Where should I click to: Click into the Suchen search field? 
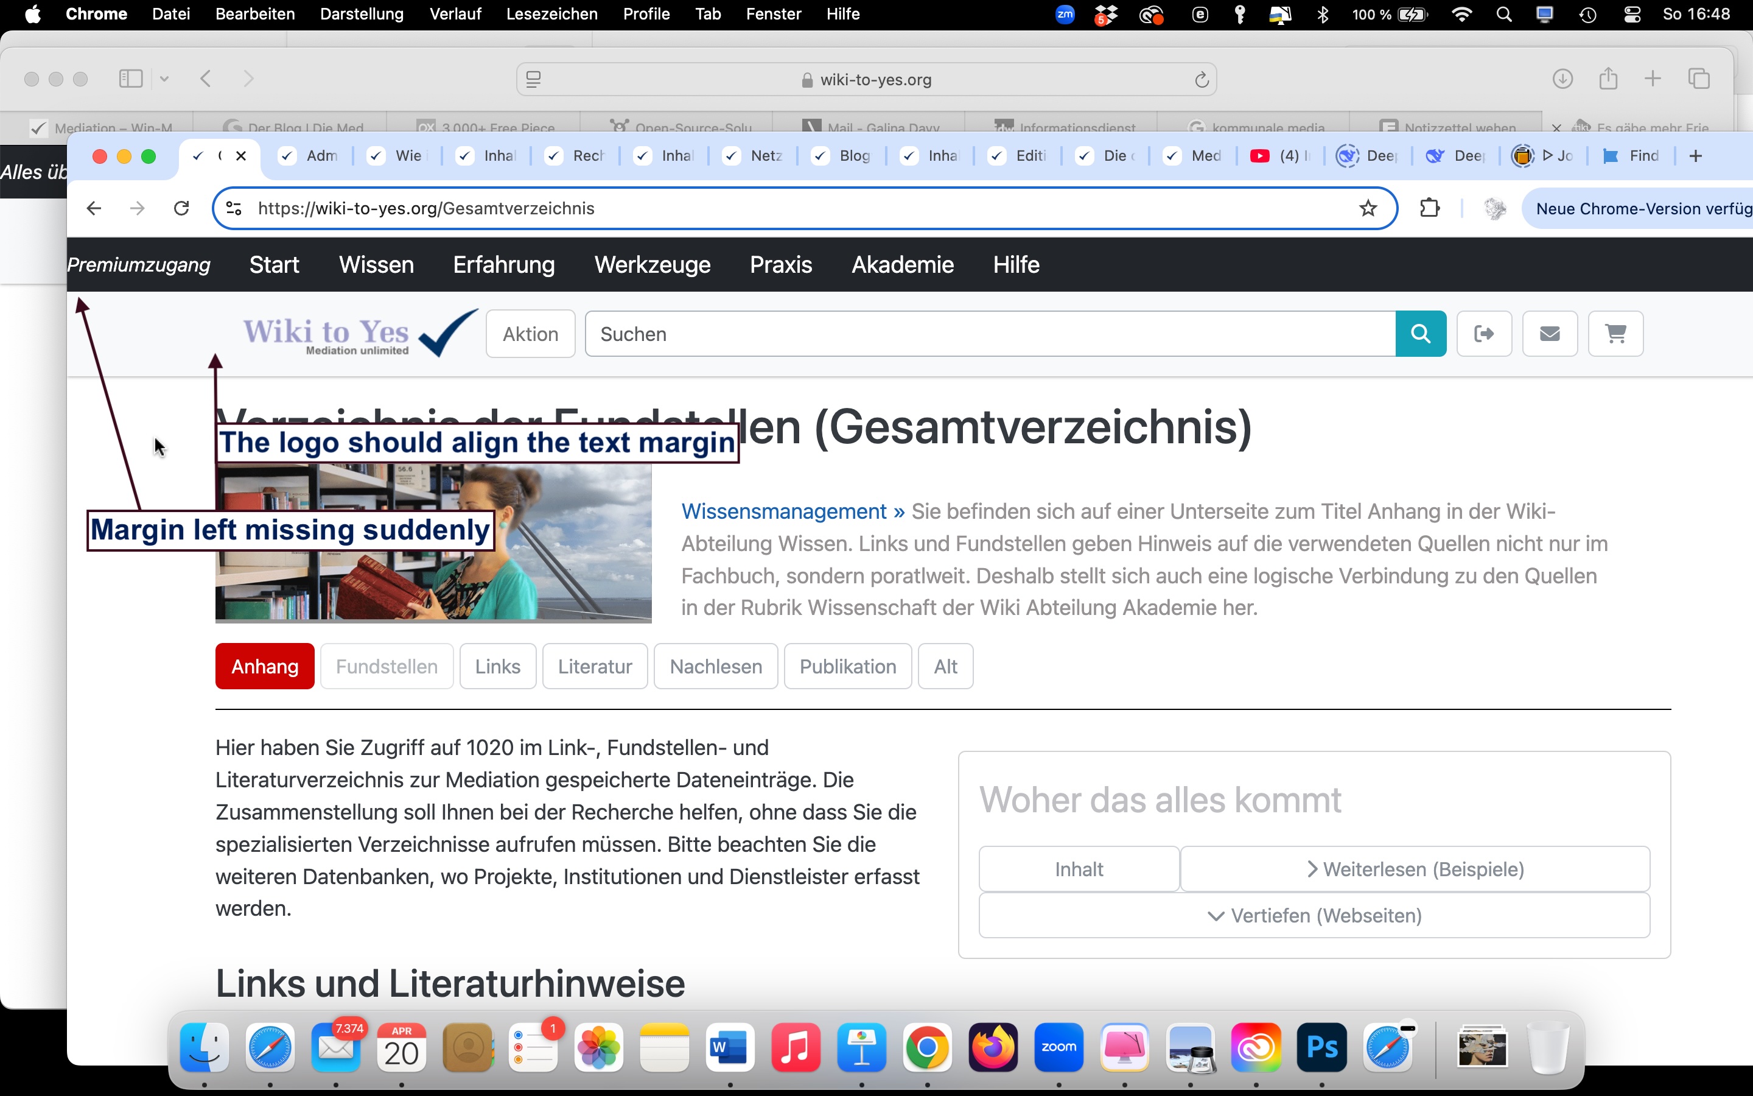(990, 334)
